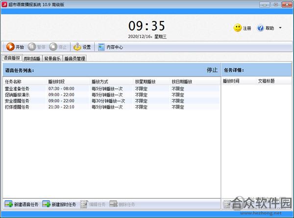Select the 营业准备任务 row
Image resolution: width=294 pixels, height=218 pixels.
[111, 88]
